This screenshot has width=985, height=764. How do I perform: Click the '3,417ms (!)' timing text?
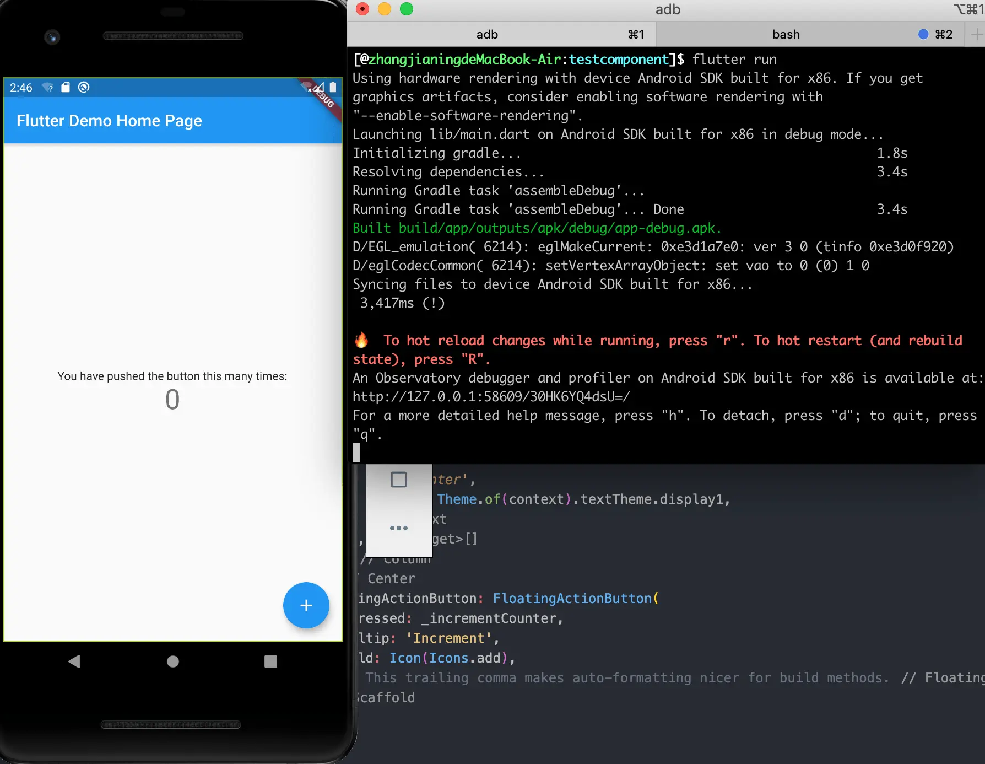[x=403, y=303]
